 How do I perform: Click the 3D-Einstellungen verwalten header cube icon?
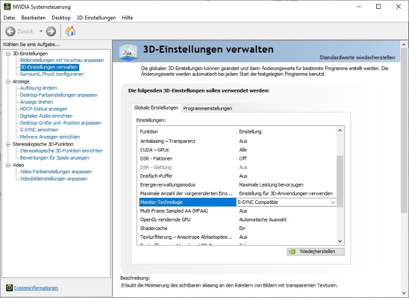128,51
